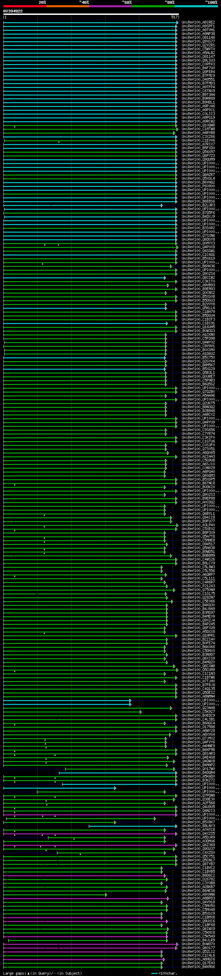This screenshot has height=976, width=221.
Task: Click hit label UniRef100_O81146
Action: (x=198, y=37)
